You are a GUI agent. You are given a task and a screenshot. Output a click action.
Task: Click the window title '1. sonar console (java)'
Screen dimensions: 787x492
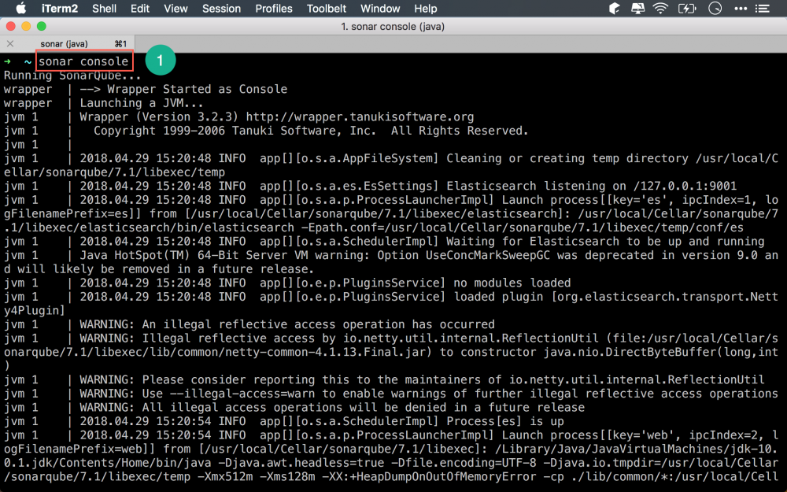pos(393,26)
